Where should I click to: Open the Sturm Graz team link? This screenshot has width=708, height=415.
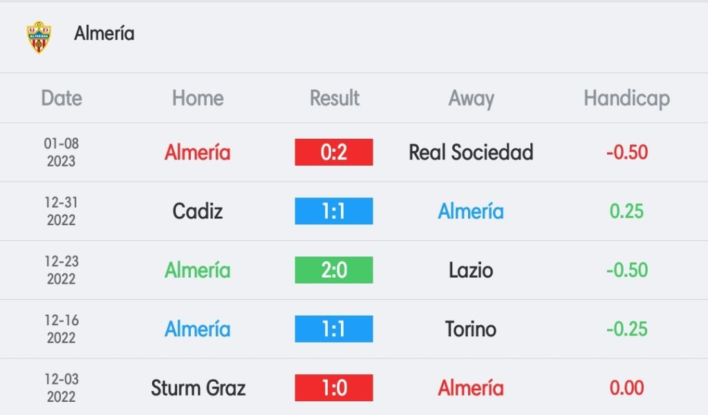point(198,387)
